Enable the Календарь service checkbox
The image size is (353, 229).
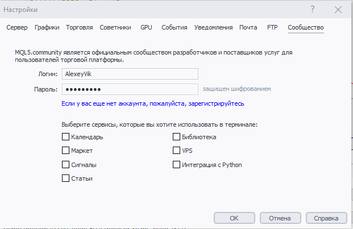[x=65, y=137]
